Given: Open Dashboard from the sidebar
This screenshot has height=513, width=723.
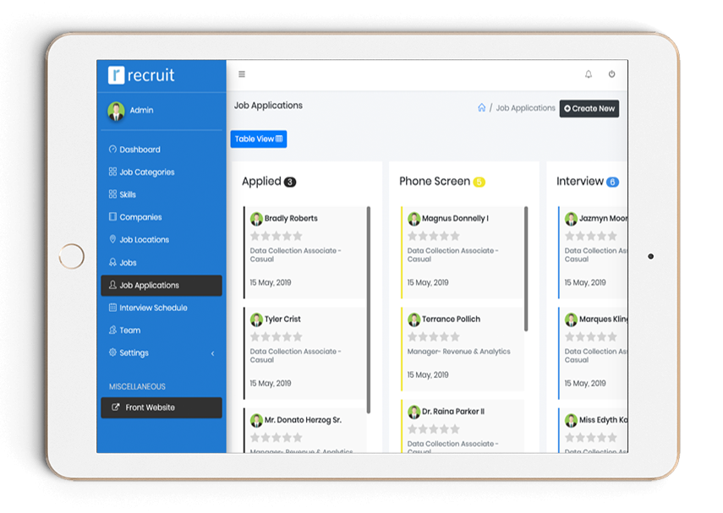Looking at the screenshot, I should point(140,150).
